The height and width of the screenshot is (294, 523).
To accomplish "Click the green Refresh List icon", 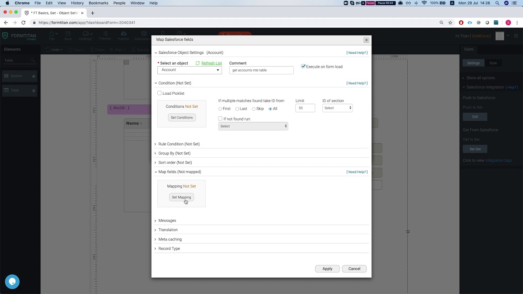I will [198, 63].
